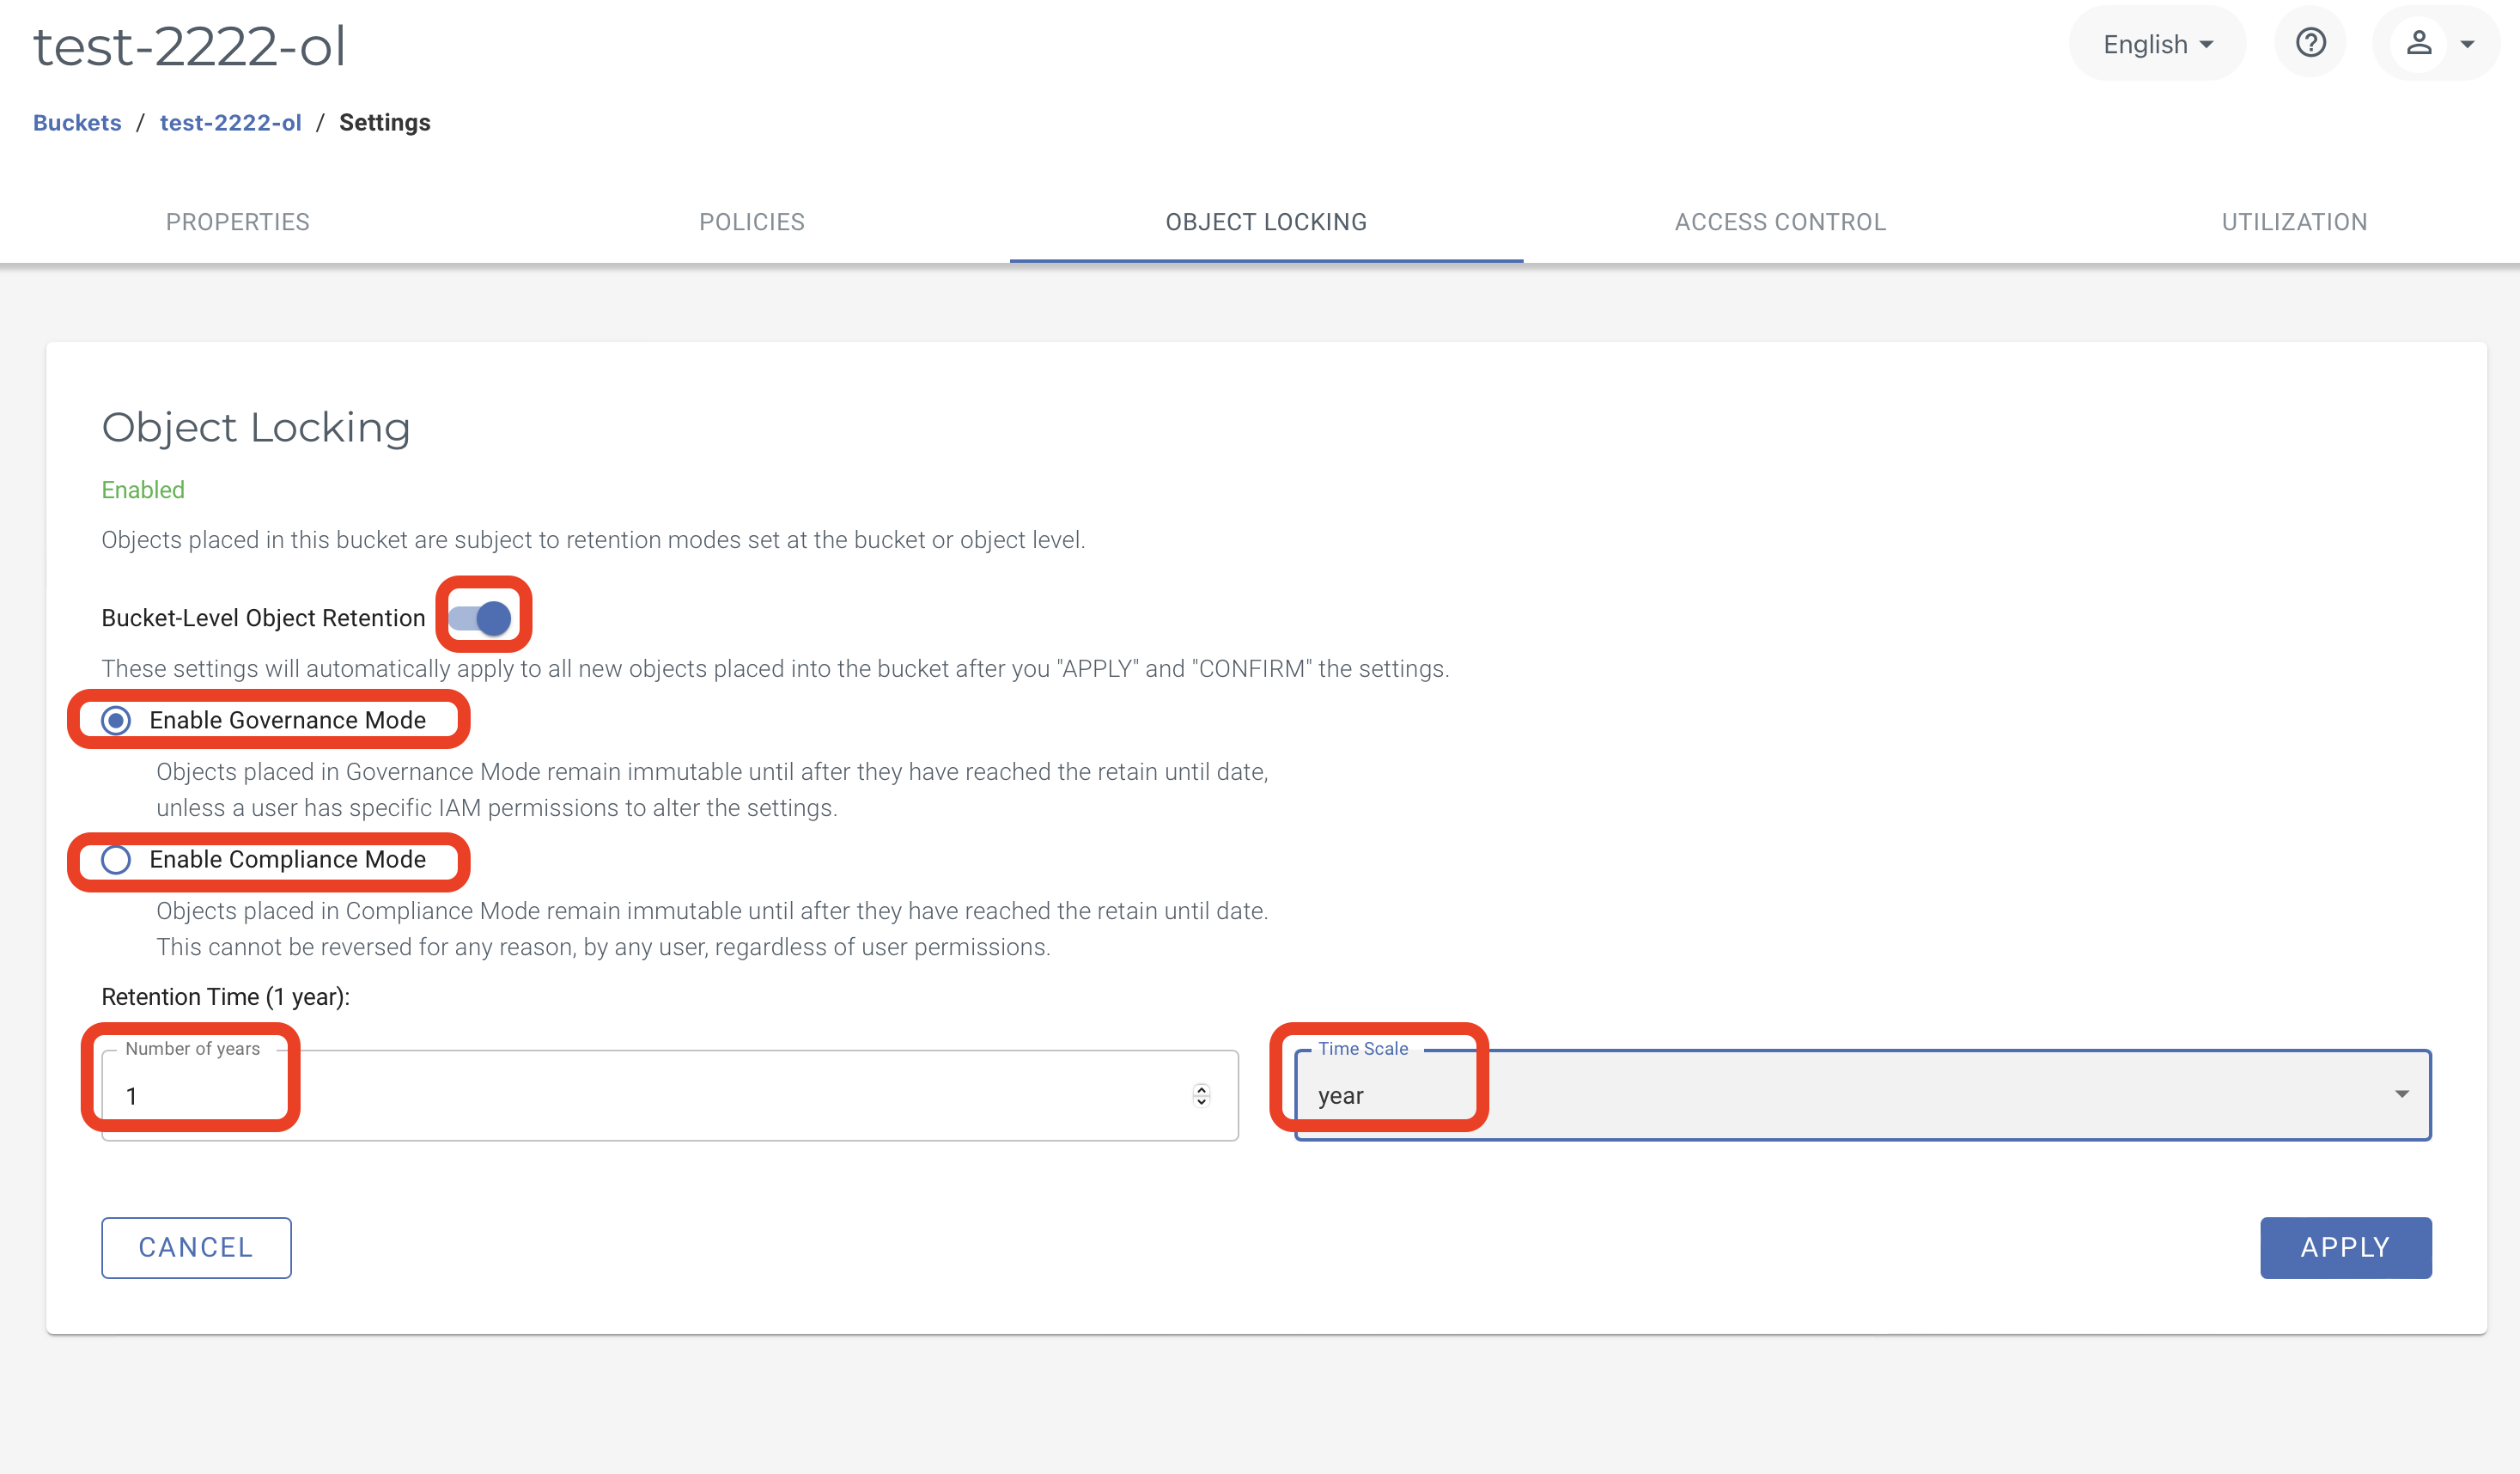
Task: Select Enable Compliance Mode radio button
Action: pos(116,860)
